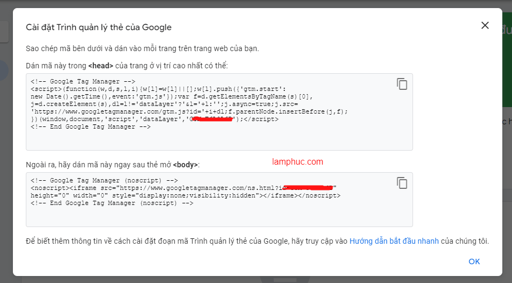The image size is (512, 283).
Task: Copy the head Google Tag Manager code snippet
Action: click(x=402, y=84)
